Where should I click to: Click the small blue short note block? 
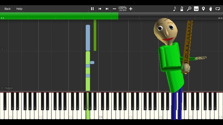point(92,62)
